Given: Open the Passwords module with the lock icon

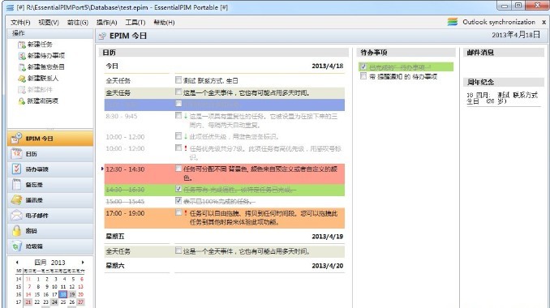Looking at the screenshot, I should [x=50, y=231].
